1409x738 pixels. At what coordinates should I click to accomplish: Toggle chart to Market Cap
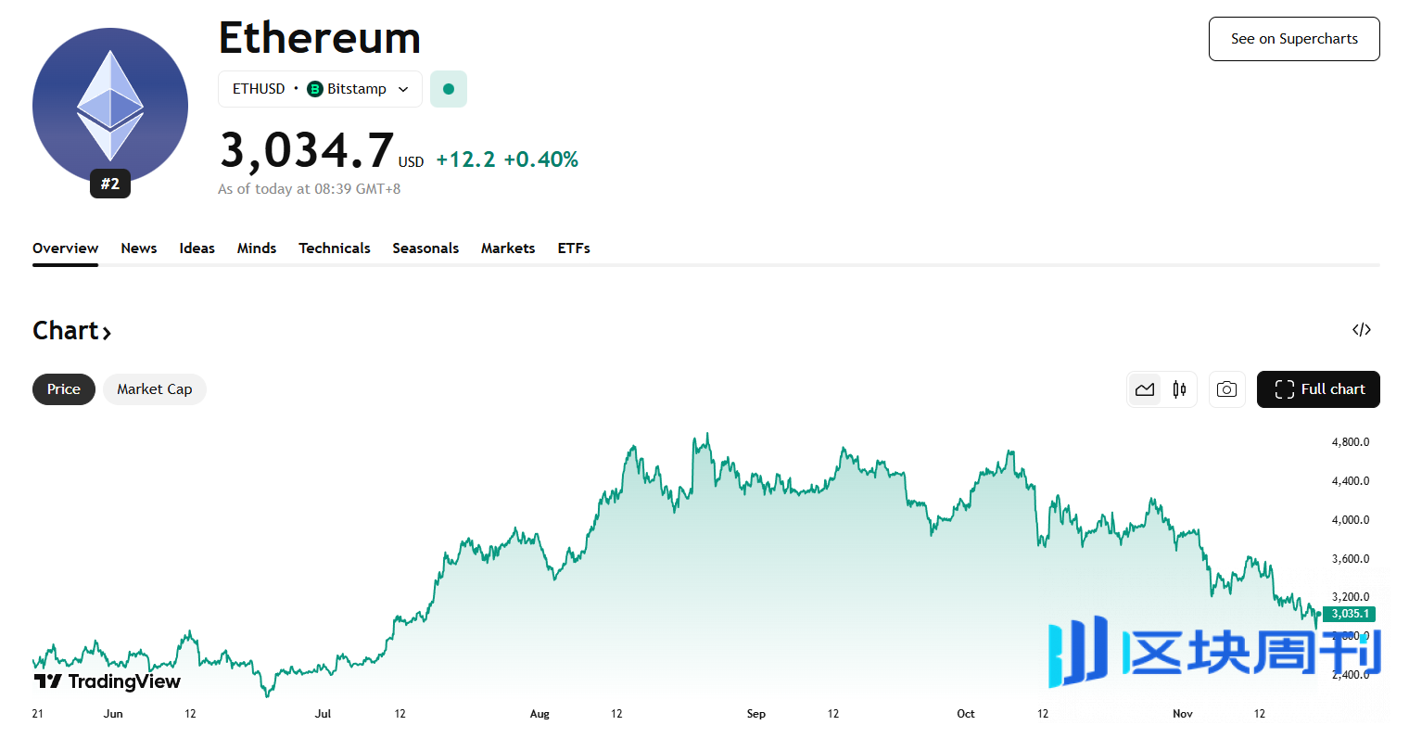coord(154,389)
